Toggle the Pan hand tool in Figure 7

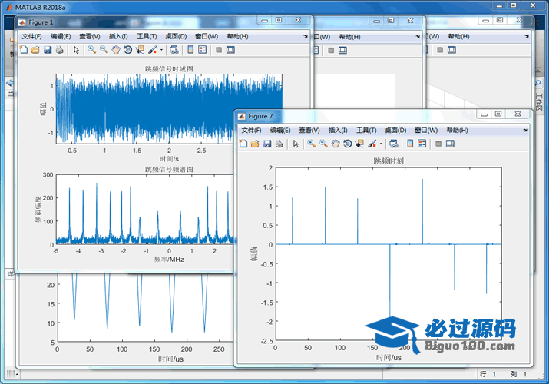point(336,144)
